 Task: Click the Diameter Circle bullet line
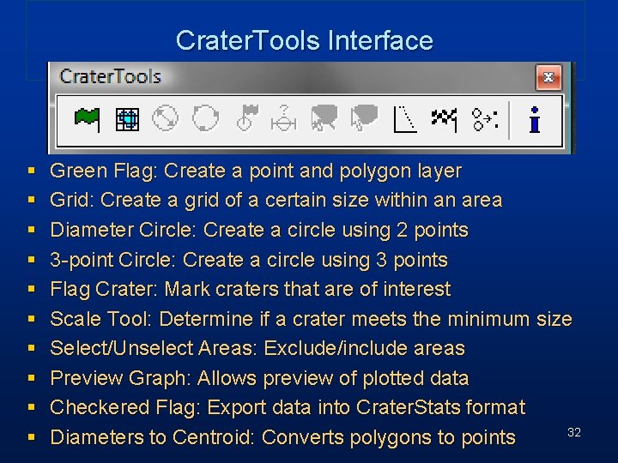(x=259, y=230)
